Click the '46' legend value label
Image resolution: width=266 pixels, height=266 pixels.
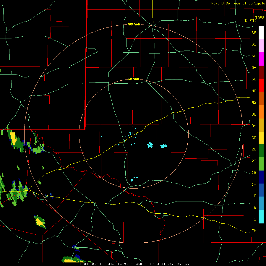[254, 91]
